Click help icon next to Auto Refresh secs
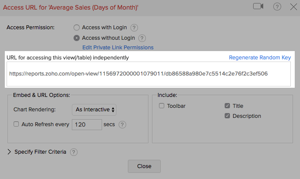This screenshot has width=300, height=179. click(122, 124)
